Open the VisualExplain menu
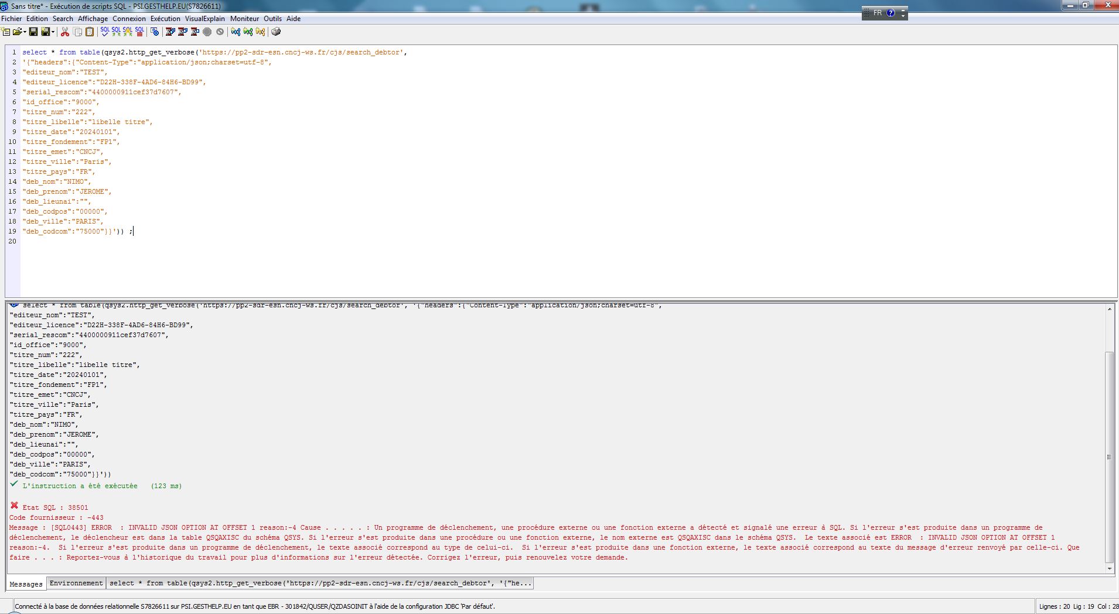Image resolution: width=1119 pixels, height=614 pixels. pos(204,18)
